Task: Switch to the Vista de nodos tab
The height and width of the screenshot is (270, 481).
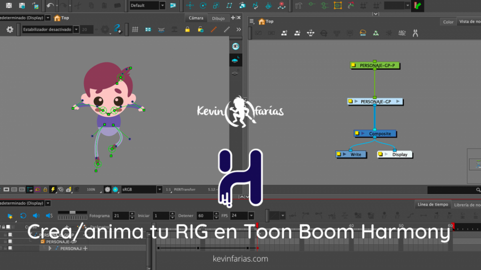Action: point(470,22)
